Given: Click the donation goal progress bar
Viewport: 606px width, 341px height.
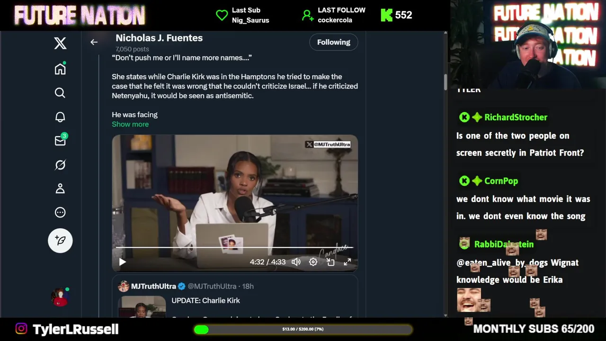Looking at the screenshot, I should [303, 329].
